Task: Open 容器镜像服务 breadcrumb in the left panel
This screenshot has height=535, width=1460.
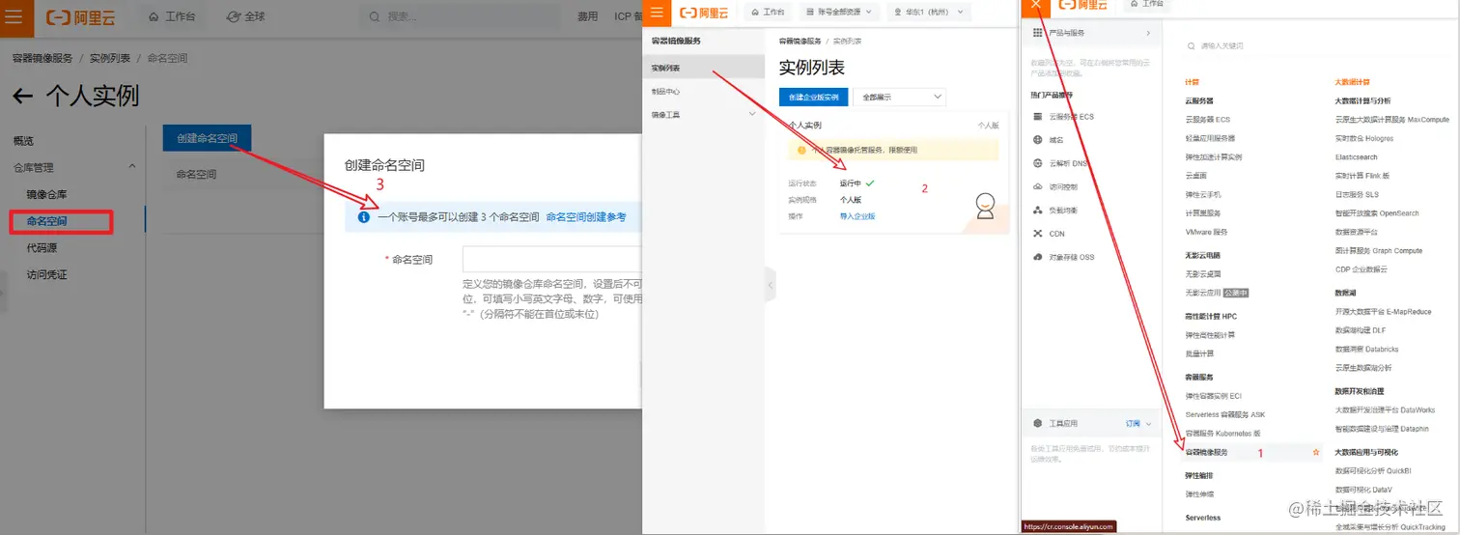Action: (42, 58)
